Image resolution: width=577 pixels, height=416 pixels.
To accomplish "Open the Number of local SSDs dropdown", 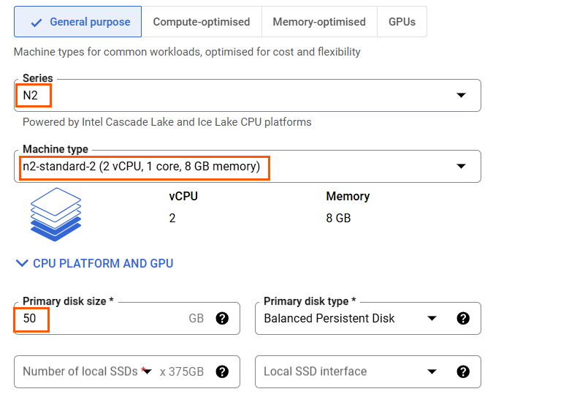I will (88, 371).
